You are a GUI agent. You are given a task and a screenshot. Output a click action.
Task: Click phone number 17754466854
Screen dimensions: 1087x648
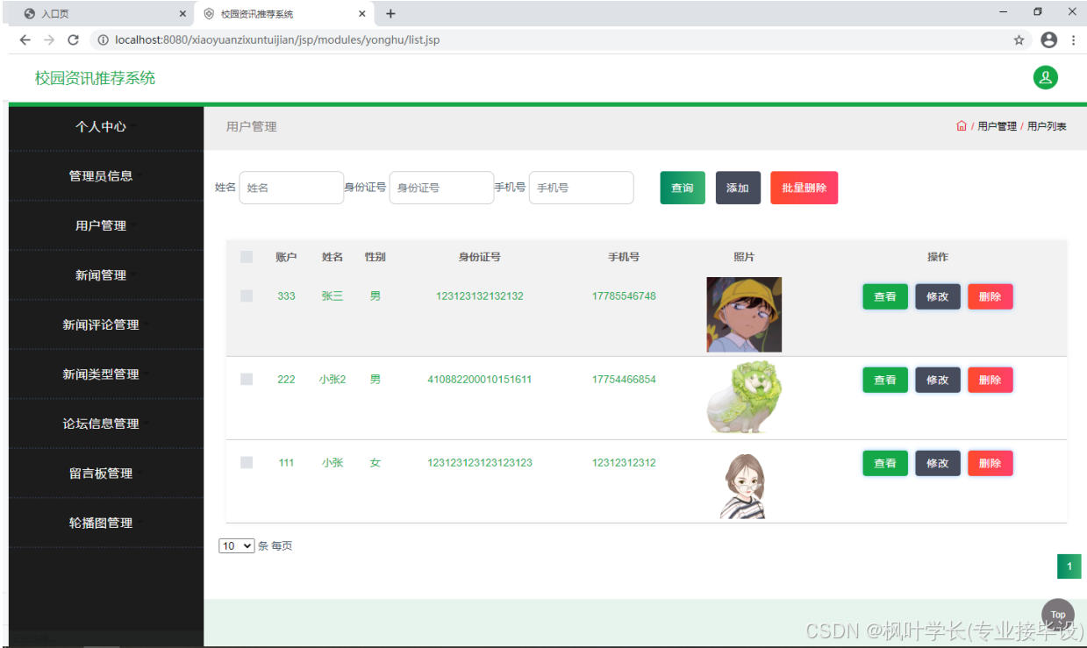[x=624, y=379]
